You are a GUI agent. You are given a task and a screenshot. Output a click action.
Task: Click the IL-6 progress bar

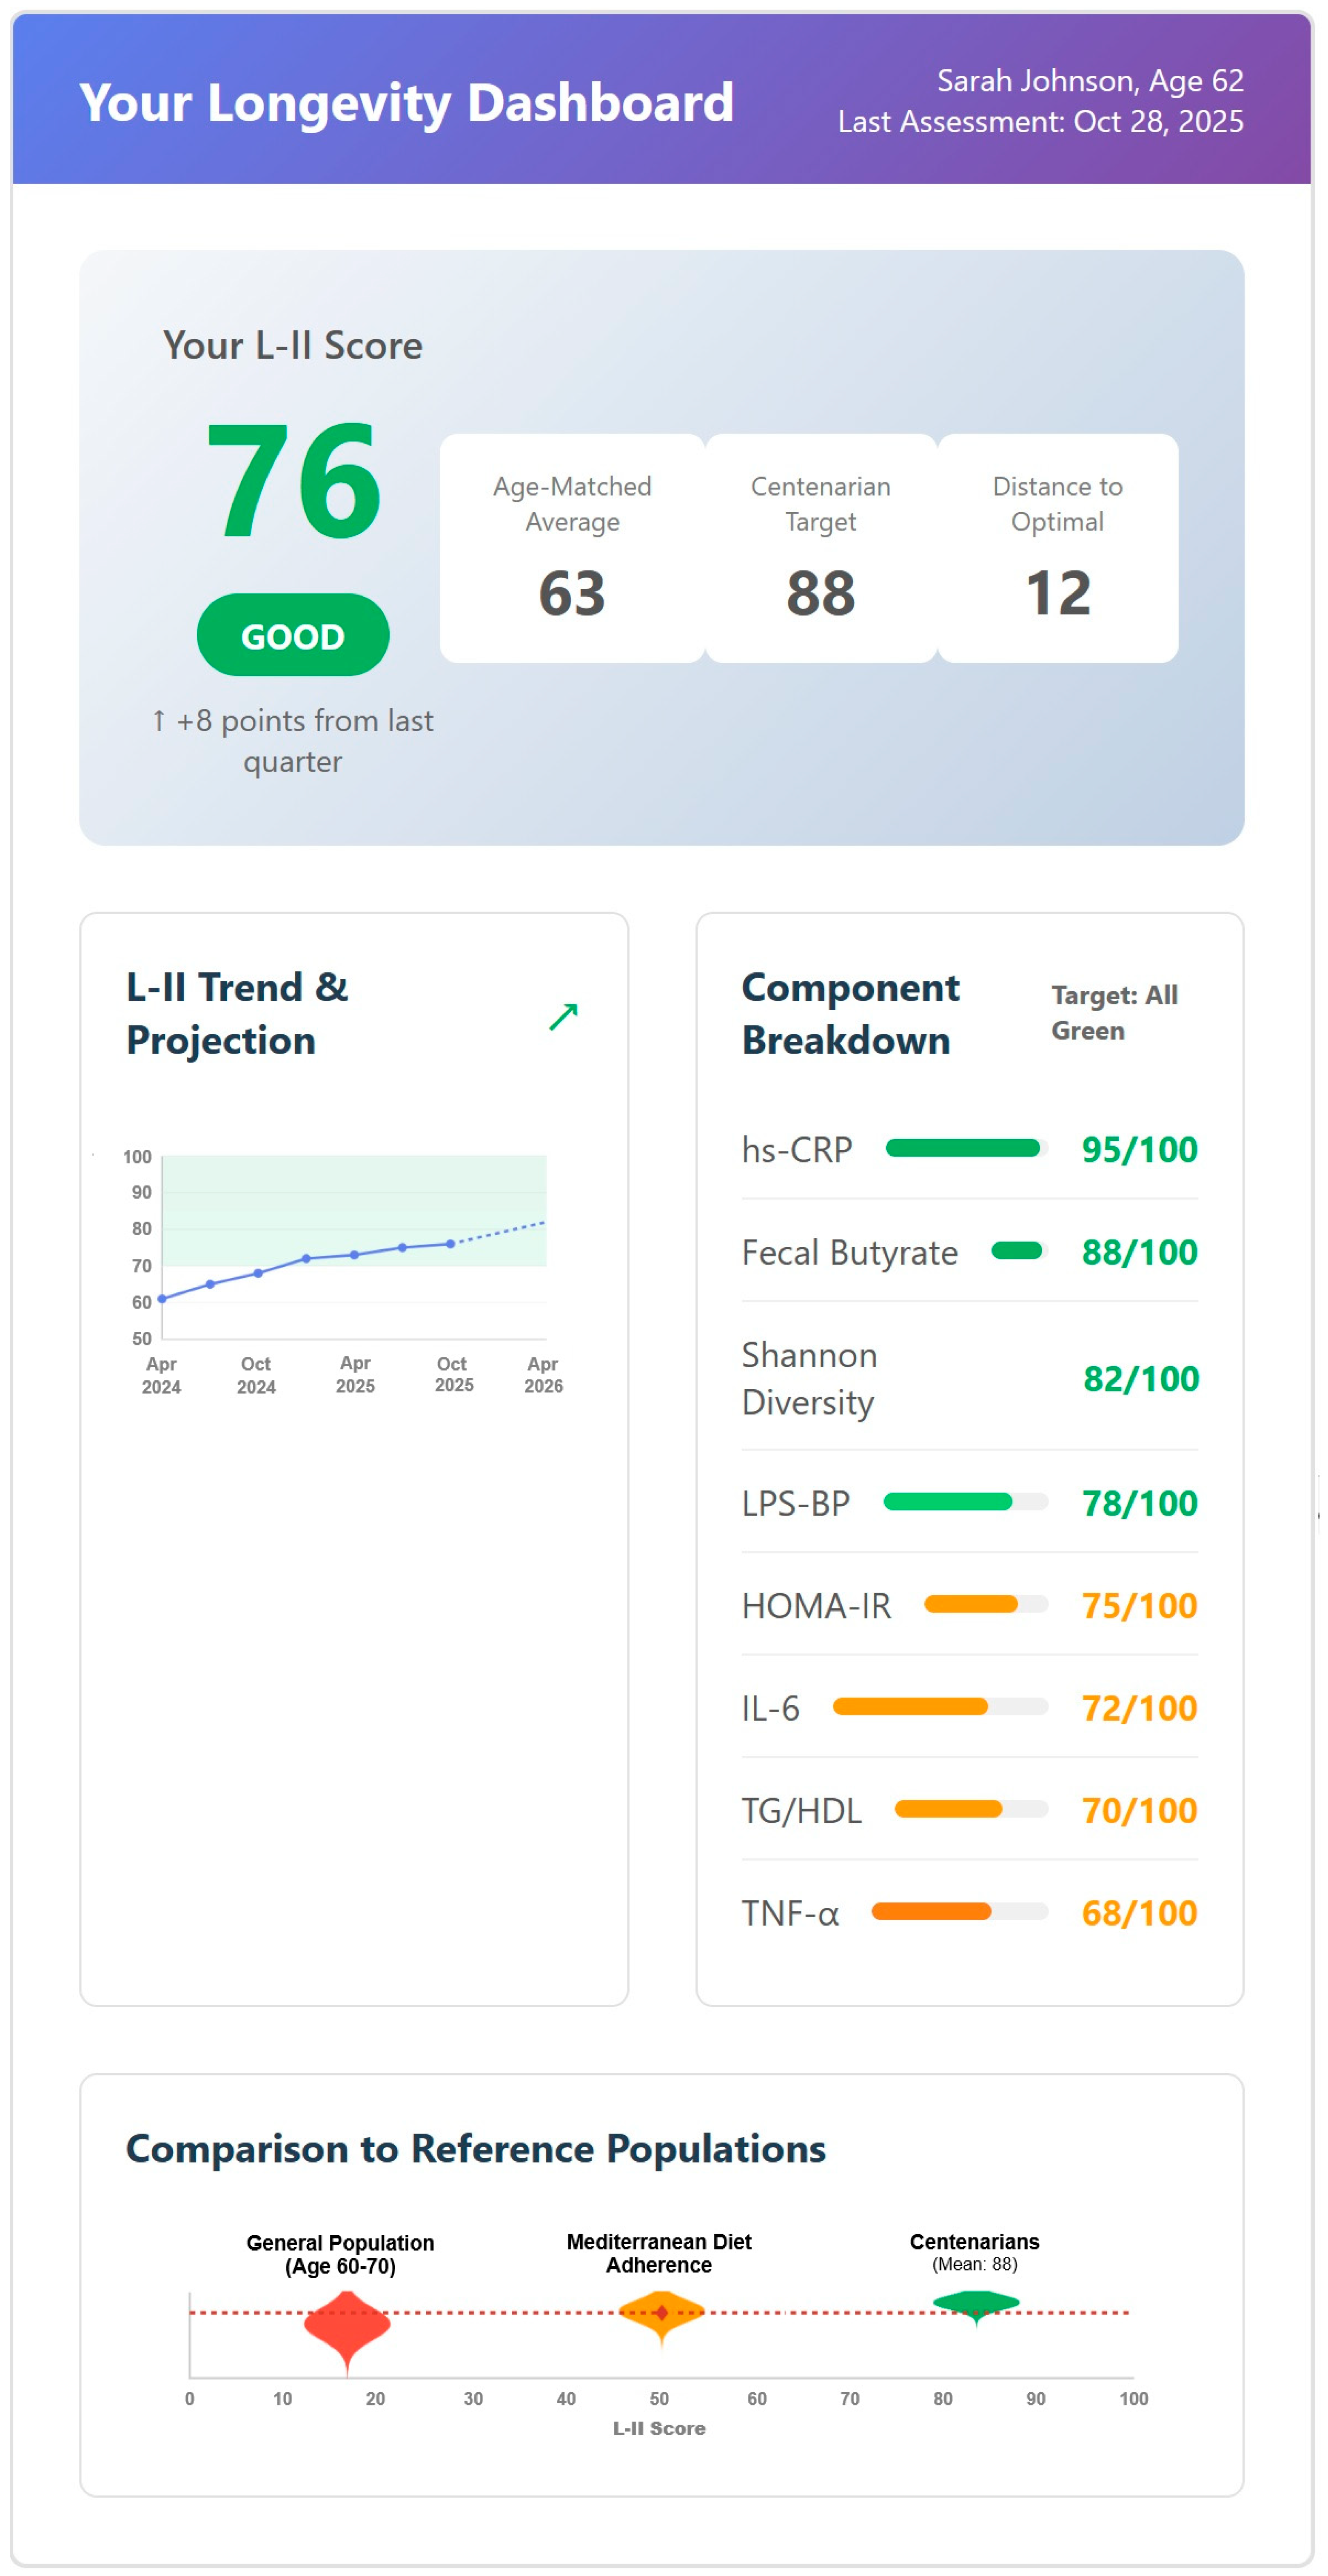pyautogui.click(x=941, y=1707)
